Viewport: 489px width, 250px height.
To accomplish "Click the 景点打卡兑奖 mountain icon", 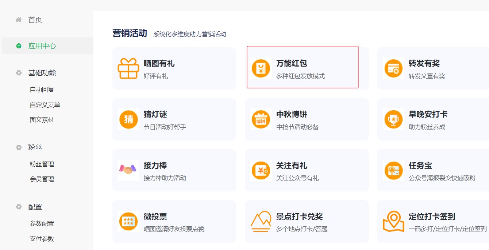I will pyautogui.click(x=261, y=221).
